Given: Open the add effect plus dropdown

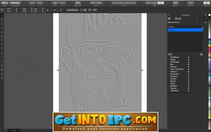Looking at the screenshot, I should coord(170,54).
